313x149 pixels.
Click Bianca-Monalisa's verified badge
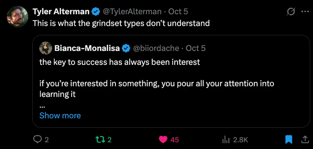[126, 48]
